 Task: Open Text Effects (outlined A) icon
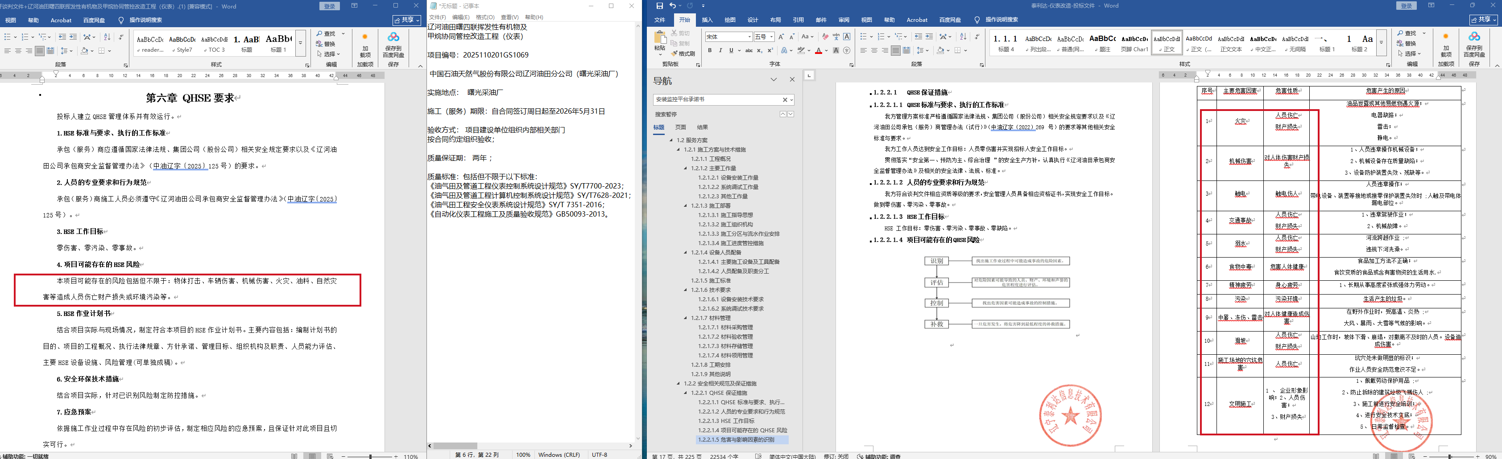coord(785,51)
